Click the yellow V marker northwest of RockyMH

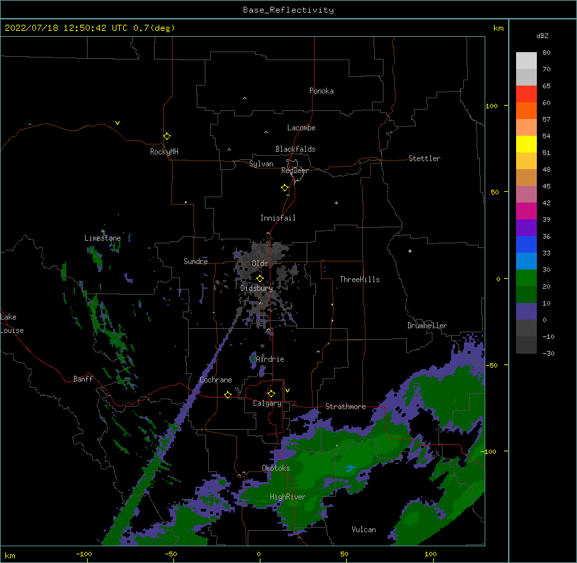click(117, 123)
